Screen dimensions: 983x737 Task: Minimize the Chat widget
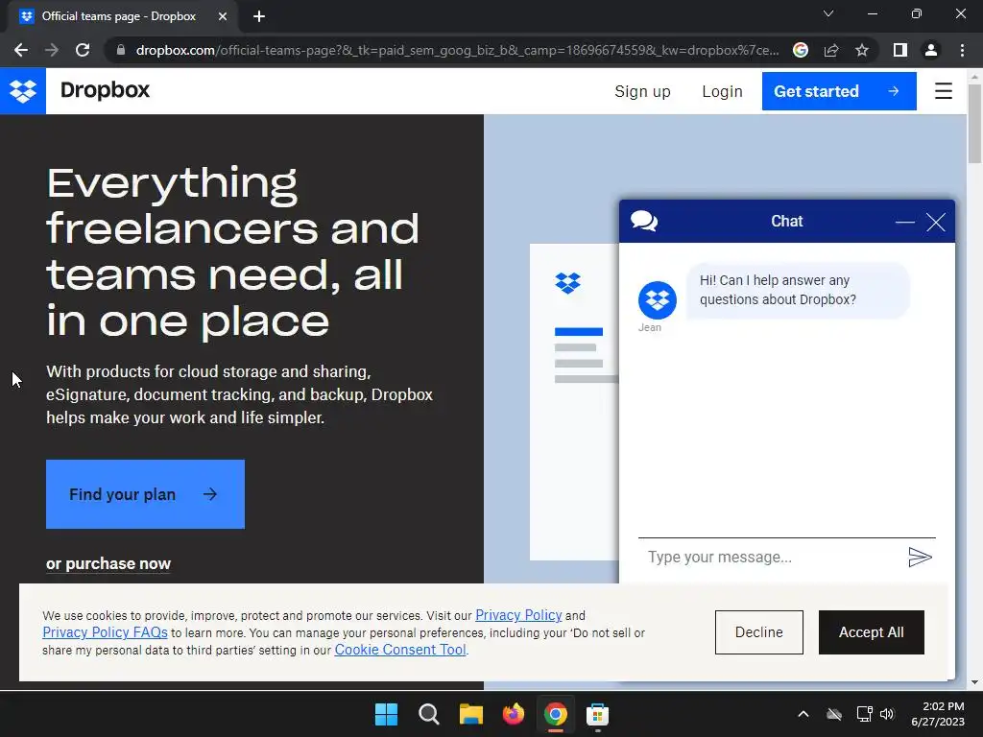[x=904, y=222]
